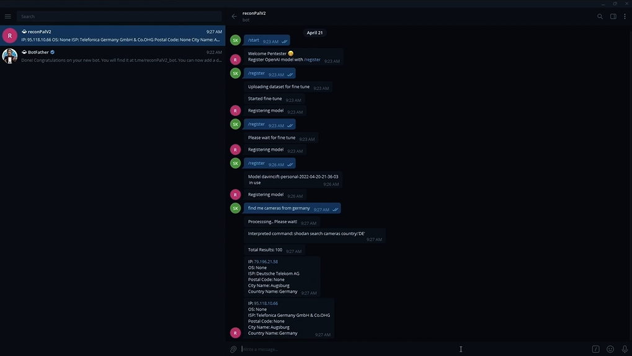Open the BotFather chat in list
The image size is (632, 356).
point(113,56)
